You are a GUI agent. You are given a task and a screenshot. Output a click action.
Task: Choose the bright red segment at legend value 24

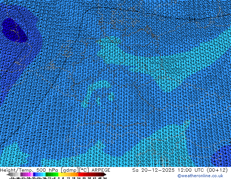coord(79,175)
